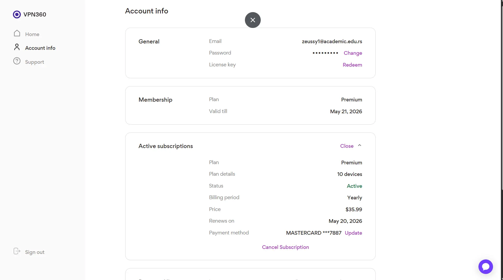Viewport: 503px width, 280px height.
Task: Click the VPN360 logo icon
Action: tap(17, 14)
